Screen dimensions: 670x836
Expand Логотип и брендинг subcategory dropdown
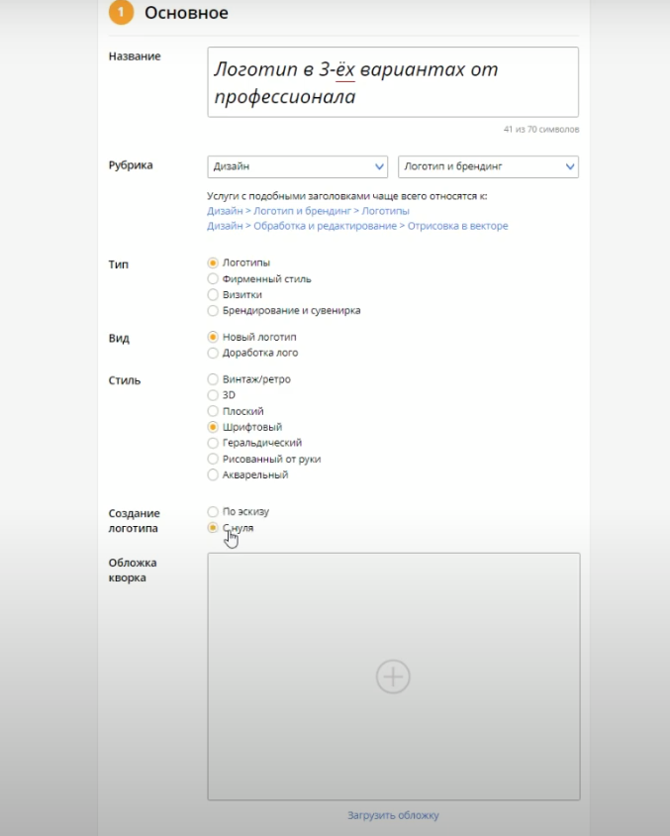tap(488, 166)
